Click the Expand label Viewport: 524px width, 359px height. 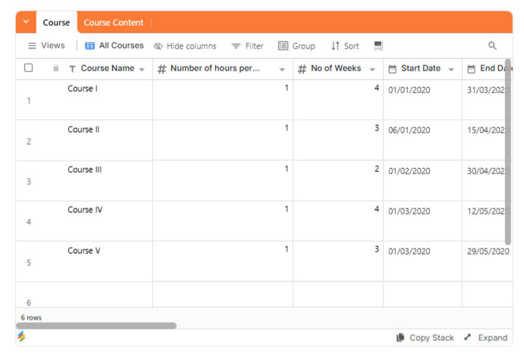[493, 338]
